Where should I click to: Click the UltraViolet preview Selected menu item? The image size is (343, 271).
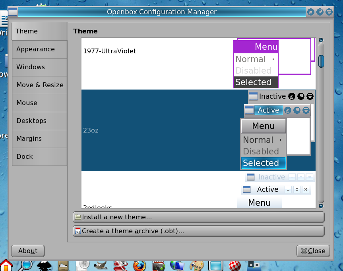tap(256, 82)
